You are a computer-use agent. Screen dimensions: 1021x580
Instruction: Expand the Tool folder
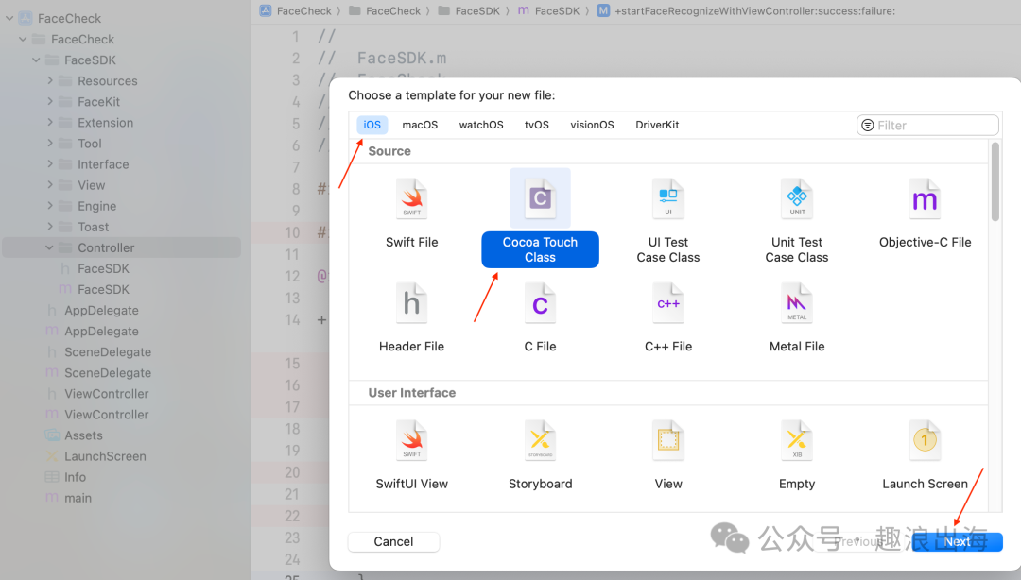tap(49, 144)
